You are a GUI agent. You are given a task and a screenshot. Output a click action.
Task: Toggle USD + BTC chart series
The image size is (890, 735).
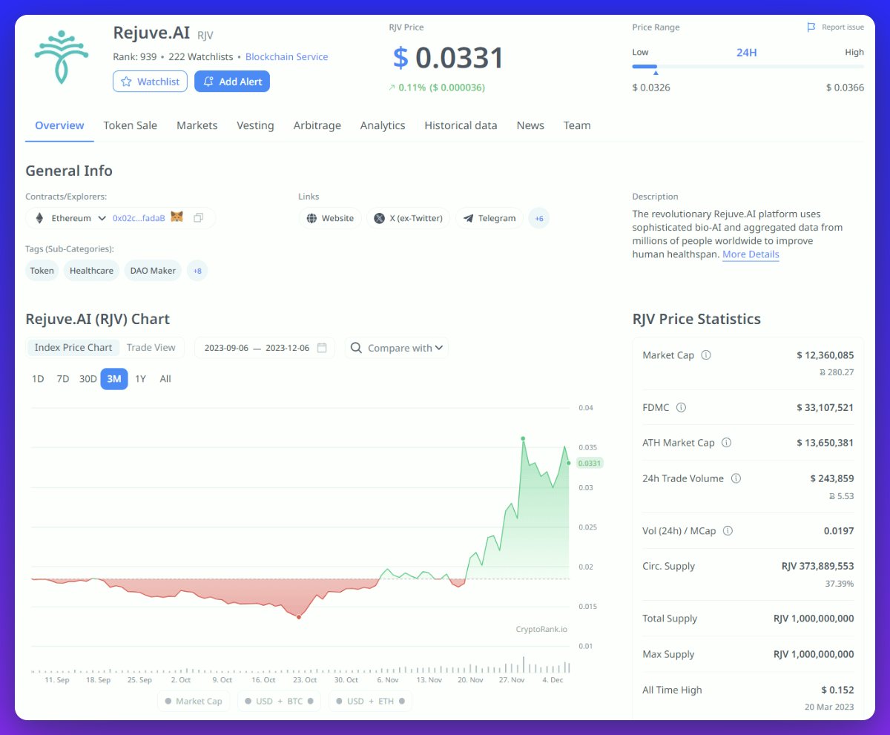279,701
